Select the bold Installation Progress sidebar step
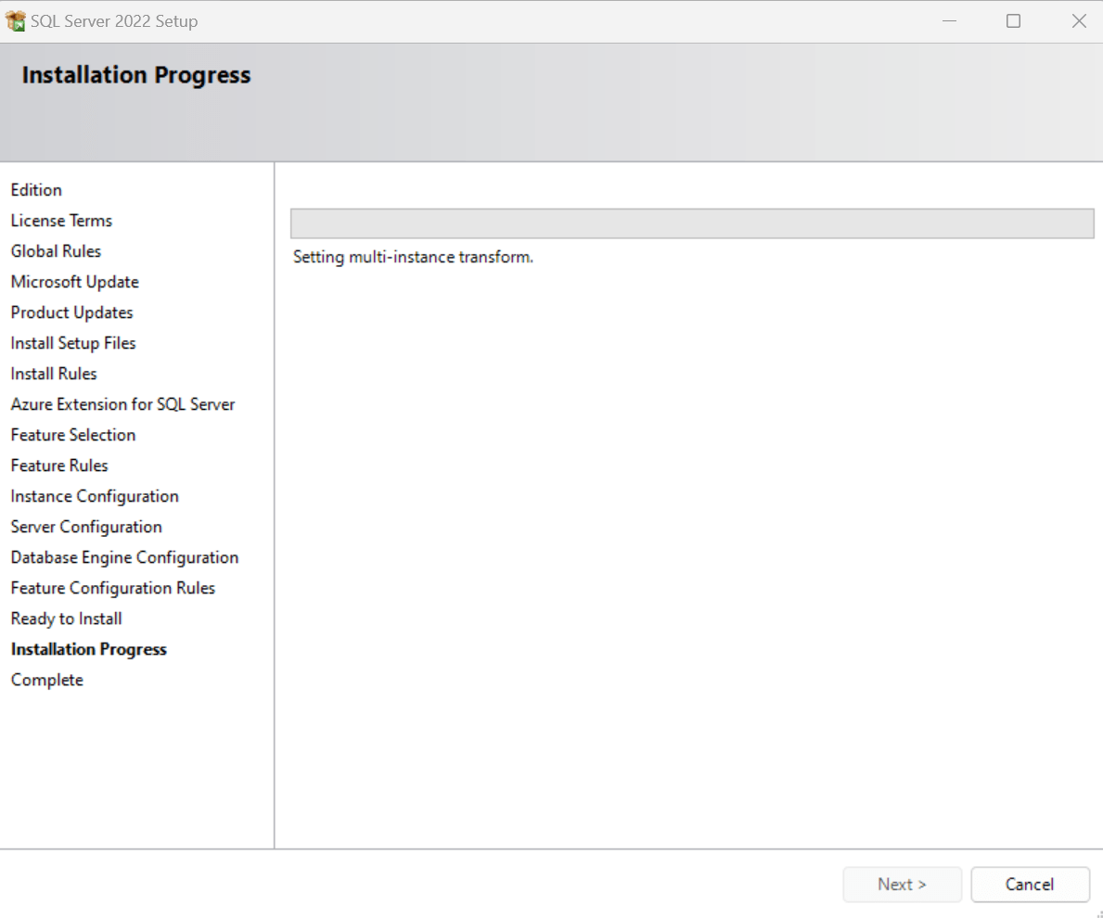The image size is (1103, 918). [89, 649]
